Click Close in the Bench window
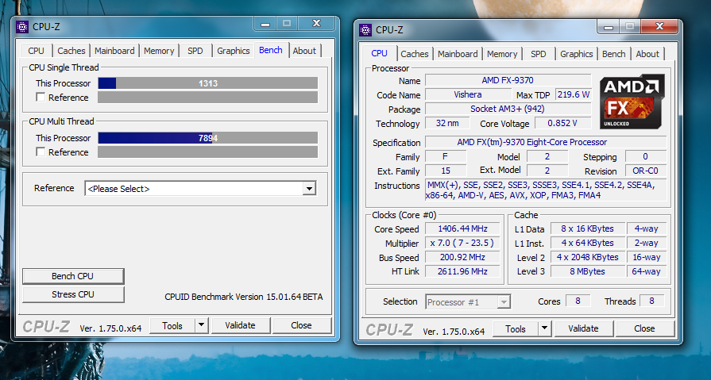Image resolution: width=711 pixels, height=380 pixels. tap(302, 325)
